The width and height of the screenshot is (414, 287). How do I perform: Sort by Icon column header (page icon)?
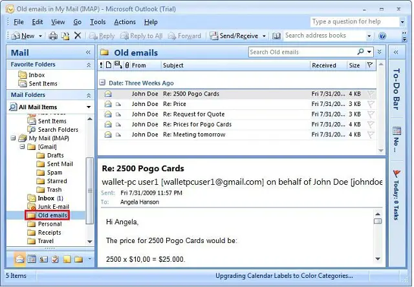pos(108,65)
